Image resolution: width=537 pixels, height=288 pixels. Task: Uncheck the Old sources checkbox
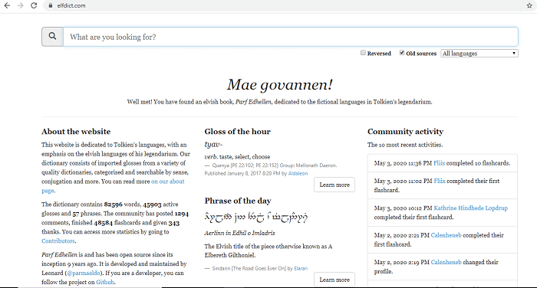pyautogui.click(x=402, y=53)
